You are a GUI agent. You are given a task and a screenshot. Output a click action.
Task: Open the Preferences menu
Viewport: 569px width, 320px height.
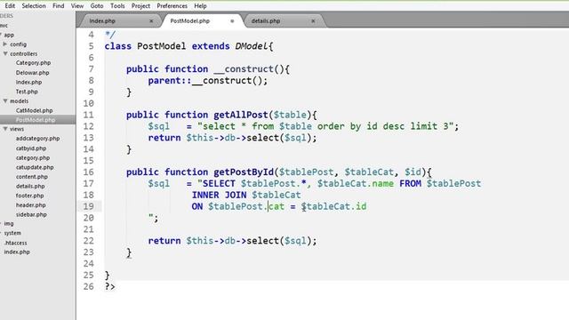click(172, 6)
